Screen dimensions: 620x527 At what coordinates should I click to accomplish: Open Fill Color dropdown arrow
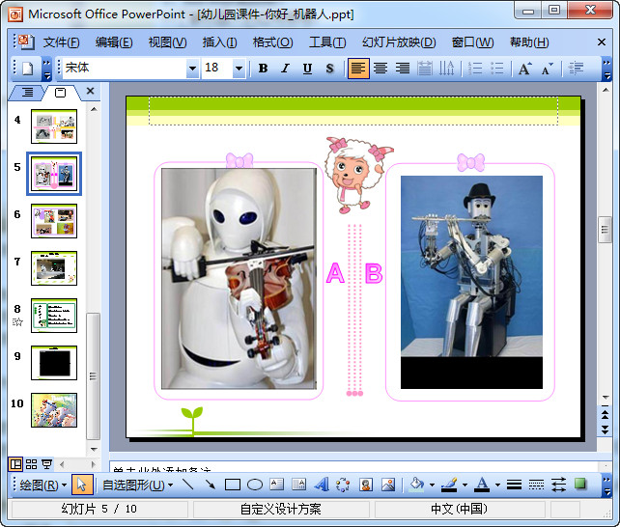432,485
